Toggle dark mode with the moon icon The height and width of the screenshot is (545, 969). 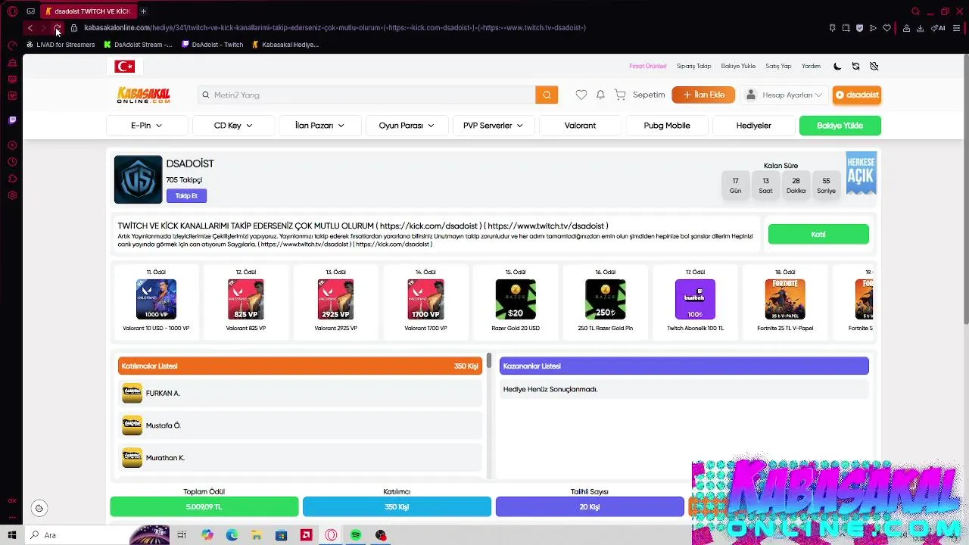tap(837, 66)
